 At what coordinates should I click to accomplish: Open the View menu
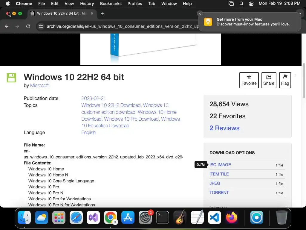click(69, 4)
